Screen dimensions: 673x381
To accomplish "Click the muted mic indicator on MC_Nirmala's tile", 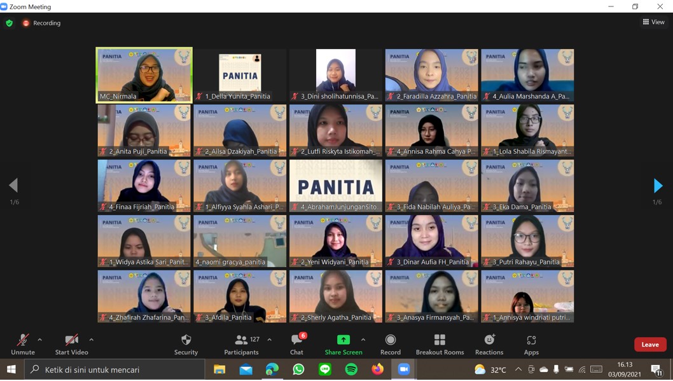I will (102, 97).
